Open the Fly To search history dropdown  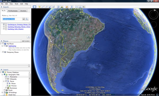(x=24, y=19)
